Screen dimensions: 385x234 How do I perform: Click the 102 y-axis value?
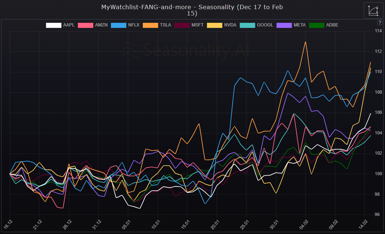378,153
